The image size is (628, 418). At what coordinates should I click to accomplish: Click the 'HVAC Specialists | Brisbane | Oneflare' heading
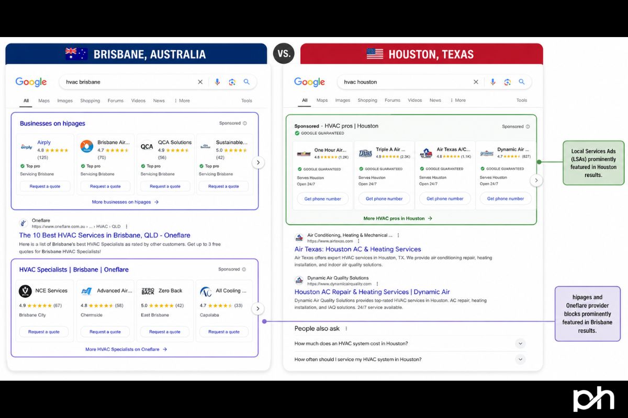tap(74, 270)
